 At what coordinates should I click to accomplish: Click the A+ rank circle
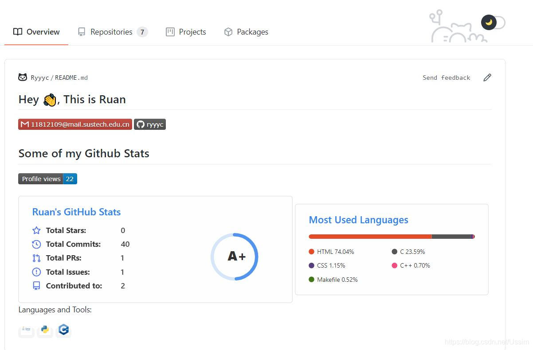pyautogui.click(x=235, y=257)
